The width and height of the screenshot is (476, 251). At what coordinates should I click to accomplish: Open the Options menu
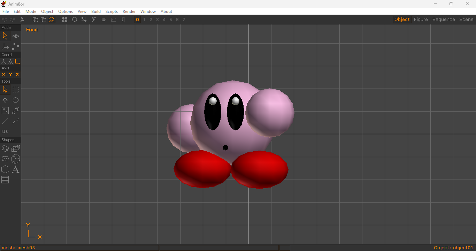(x=66, y=12)
